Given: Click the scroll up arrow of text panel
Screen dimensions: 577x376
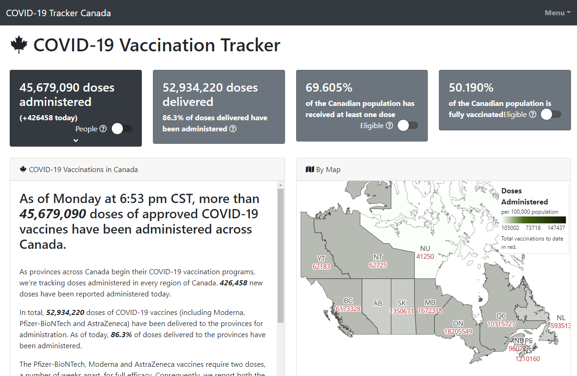Looking at the screenshot, I should (x=280, y=185).
